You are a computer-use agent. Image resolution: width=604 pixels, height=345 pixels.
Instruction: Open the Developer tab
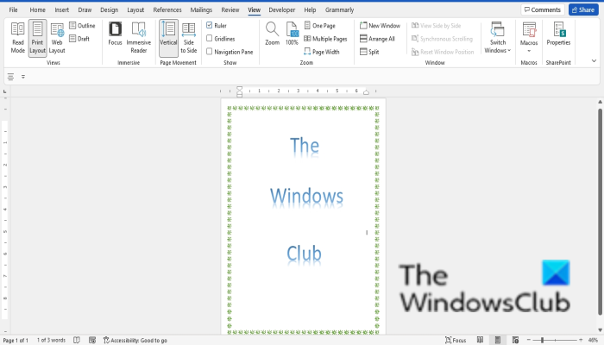tap(281, 9)
